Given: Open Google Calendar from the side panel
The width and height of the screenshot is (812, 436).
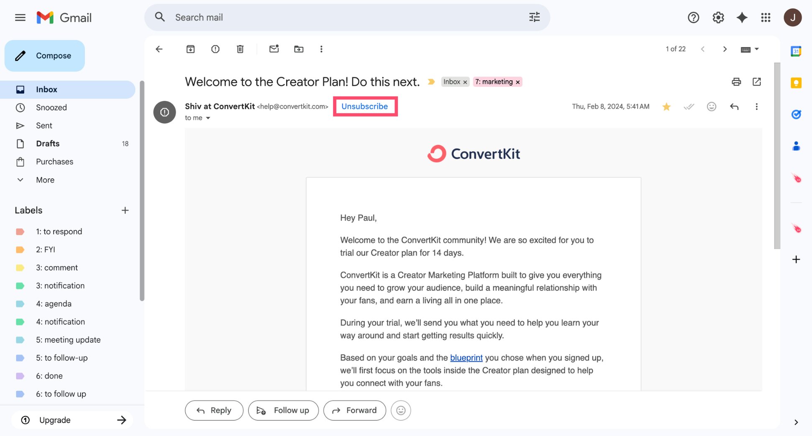Looking at the screenshot, I should click(796, 51).
